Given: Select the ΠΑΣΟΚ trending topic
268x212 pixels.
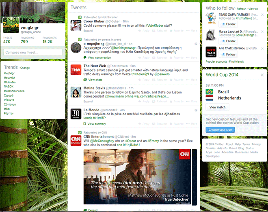Looking at the screenshot, I should point(9,86).
